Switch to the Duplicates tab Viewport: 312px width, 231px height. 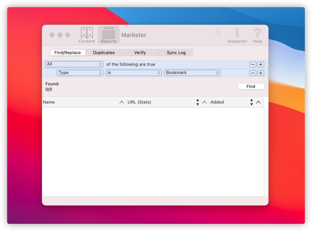(x=104, y=52)
